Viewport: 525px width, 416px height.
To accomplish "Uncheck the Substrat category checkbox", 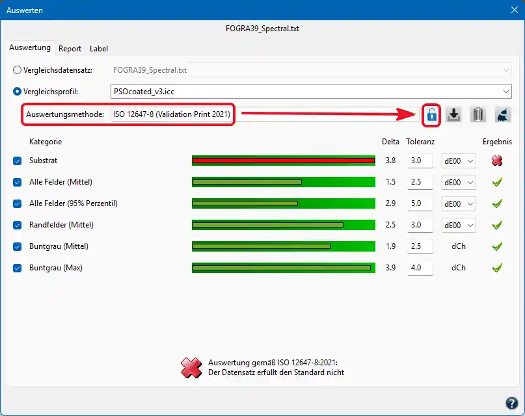I will [17, 161].
